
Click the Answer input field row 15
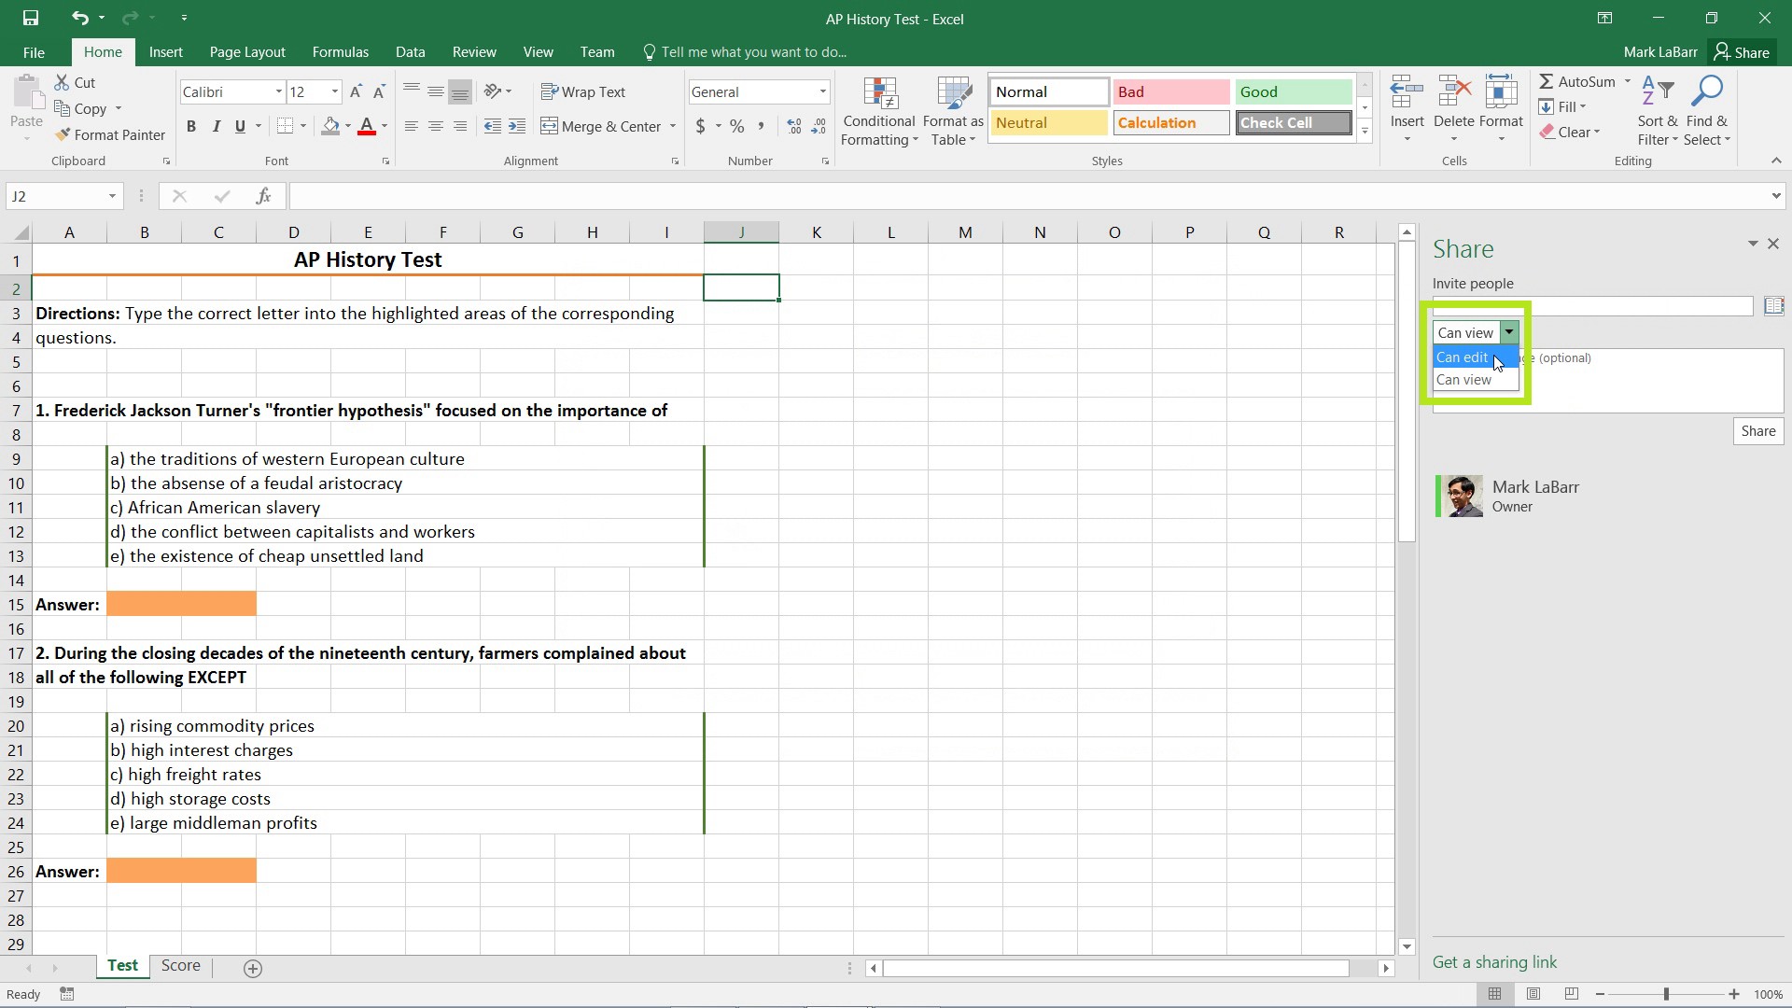[182, 604]
